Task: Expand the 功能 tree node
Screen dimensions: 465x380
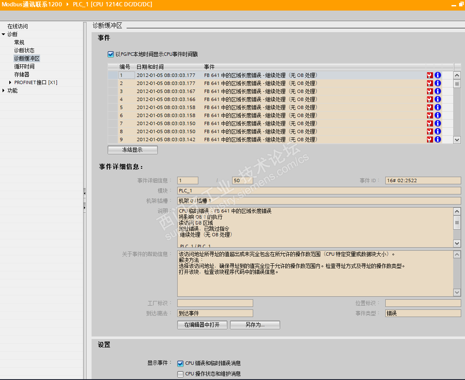Action: click(x=3, y=90)
